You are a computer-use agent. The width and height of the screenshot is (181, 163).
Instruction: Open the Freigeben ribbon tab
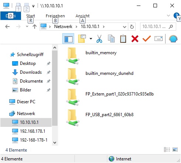tap(55, 16)
